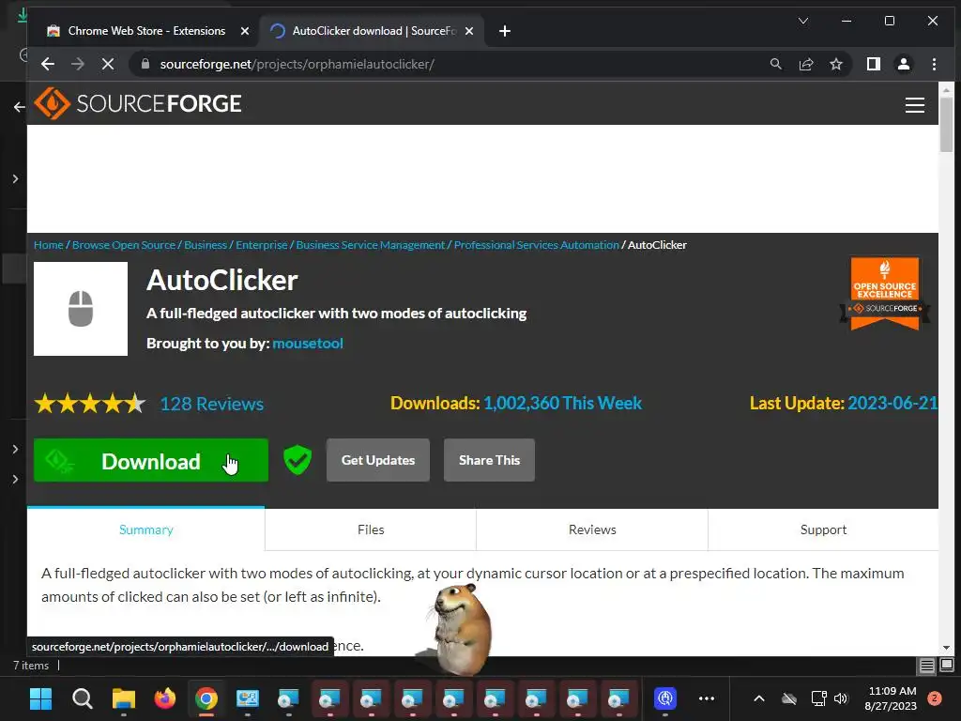Click the SourceForge logo in header
This screenshot has width=961, height=721.
(138, 103)
